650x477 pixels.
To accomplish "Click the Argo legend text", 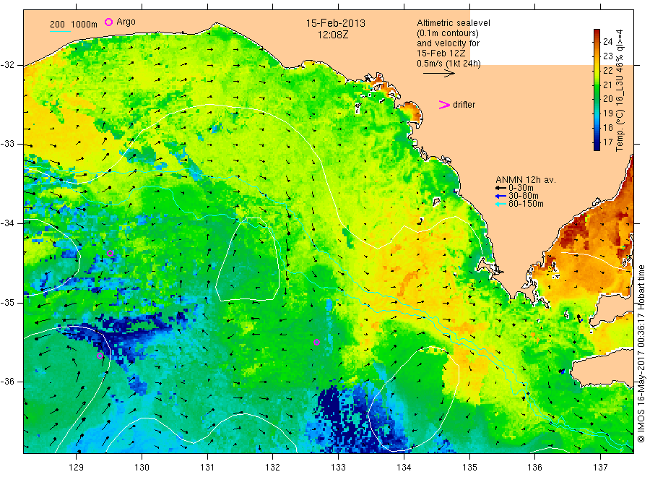I will pos(126,22).
